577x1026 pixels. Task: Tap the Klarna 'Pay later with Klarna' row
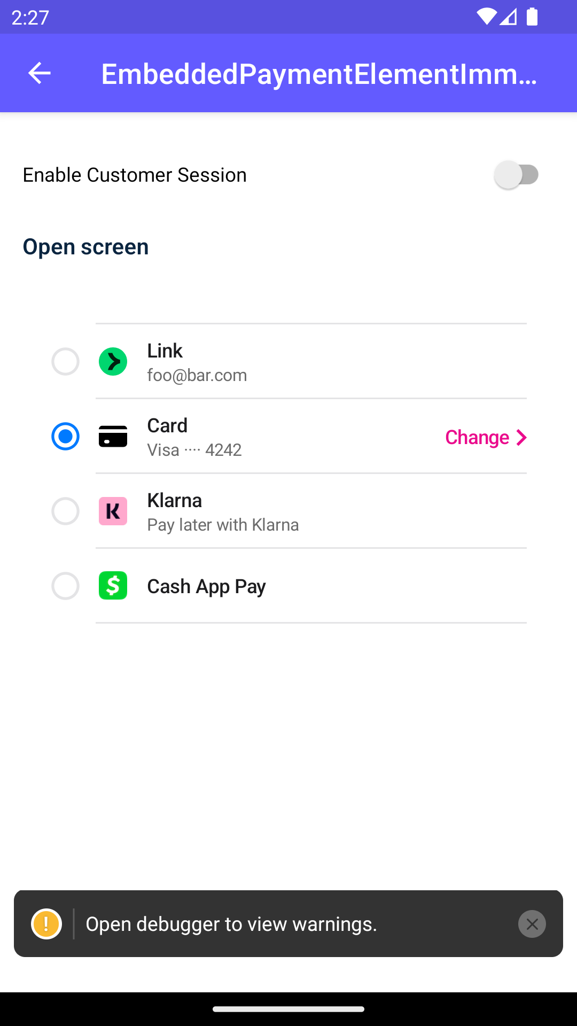pos(223,524)
